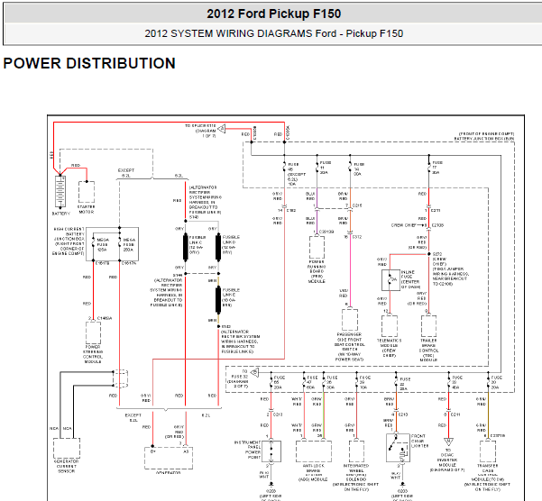Click the 'BATTERY' label under the battery symbol
This screenshot has width=542, height=501.
pyautogui.click(x=60, y=214)
